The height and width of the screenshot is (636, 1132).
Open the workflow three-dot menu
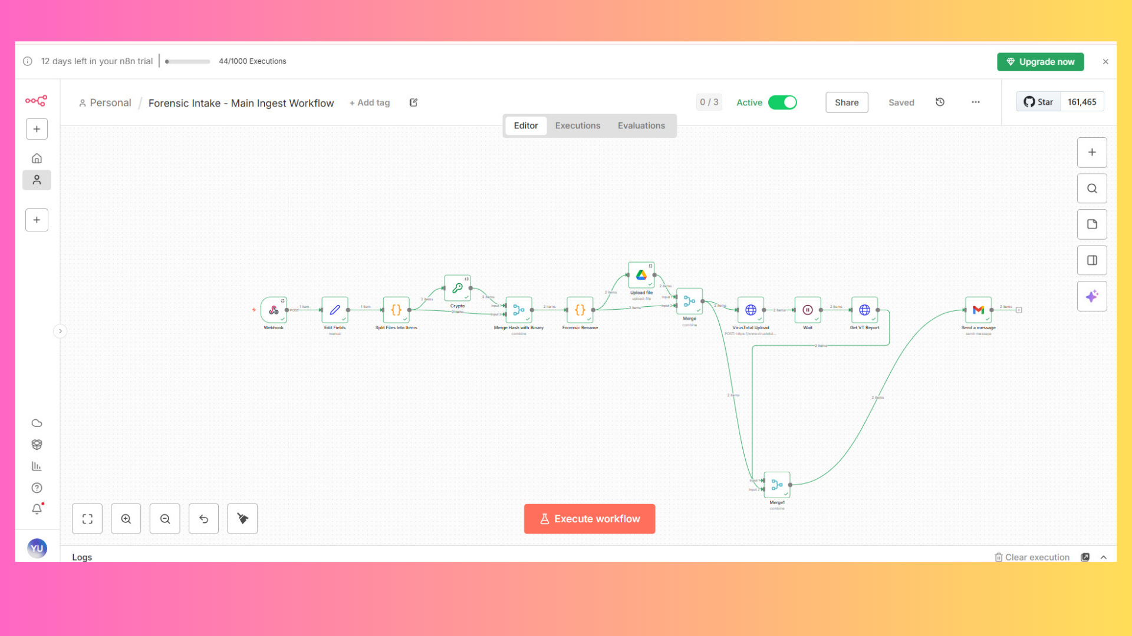pos(976,102)
